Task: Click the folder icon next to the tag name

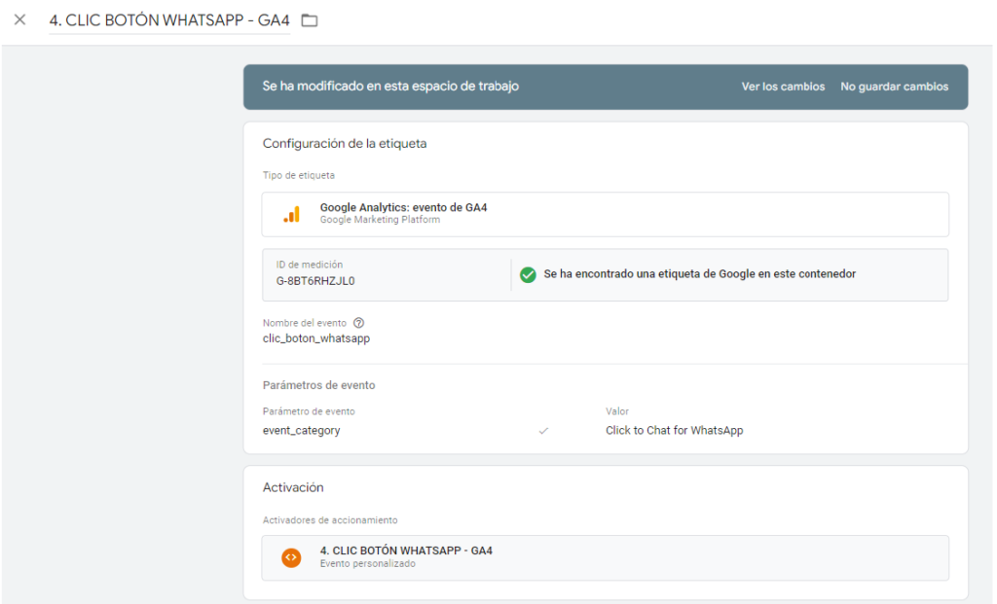Action: (x=310, y=20)
